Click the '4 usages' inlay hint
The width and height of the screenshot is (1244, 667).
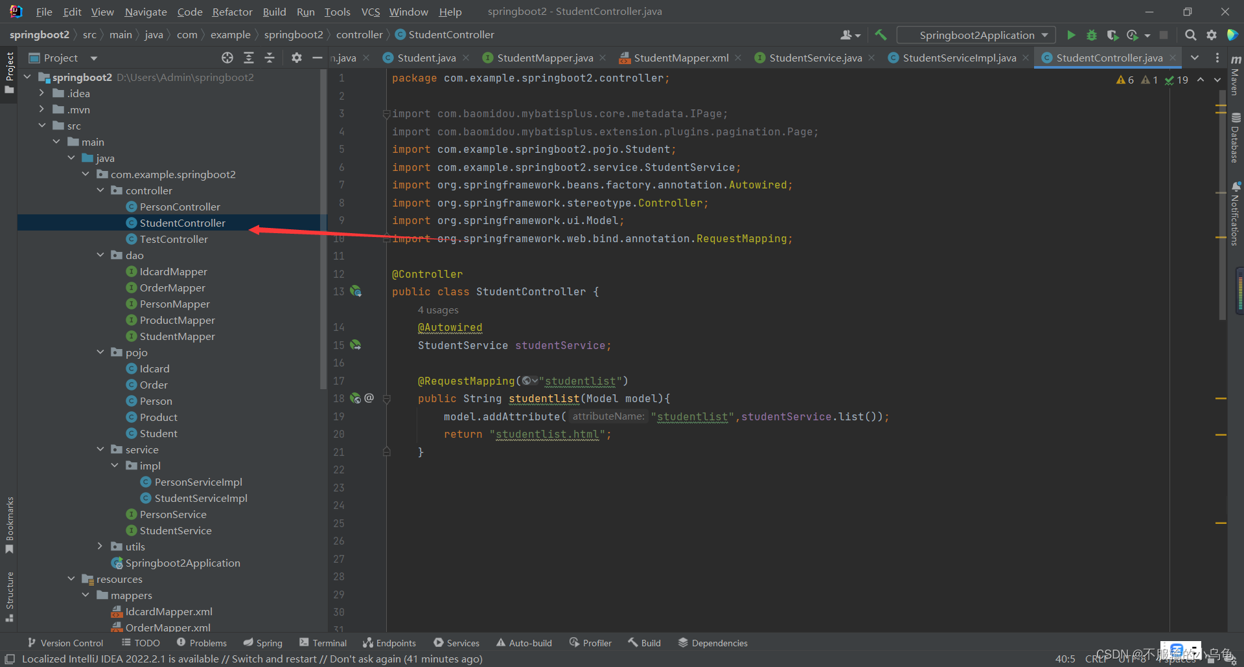[x=438, y=310]
